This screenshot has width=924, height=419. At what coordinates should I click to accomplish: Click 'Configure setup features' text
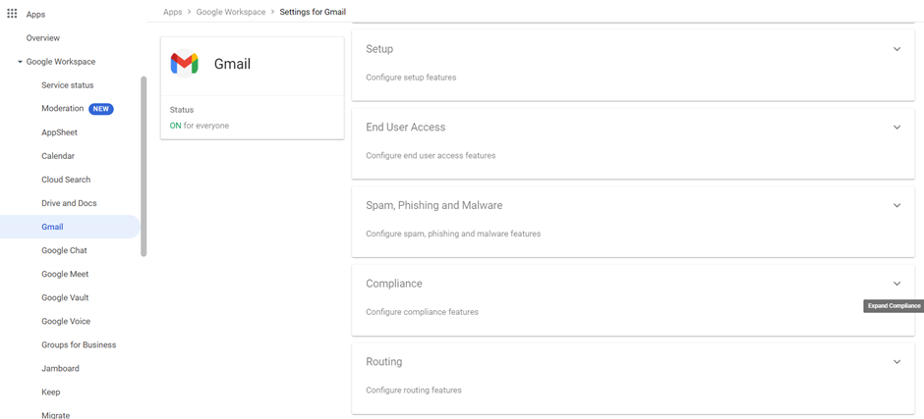411,78
